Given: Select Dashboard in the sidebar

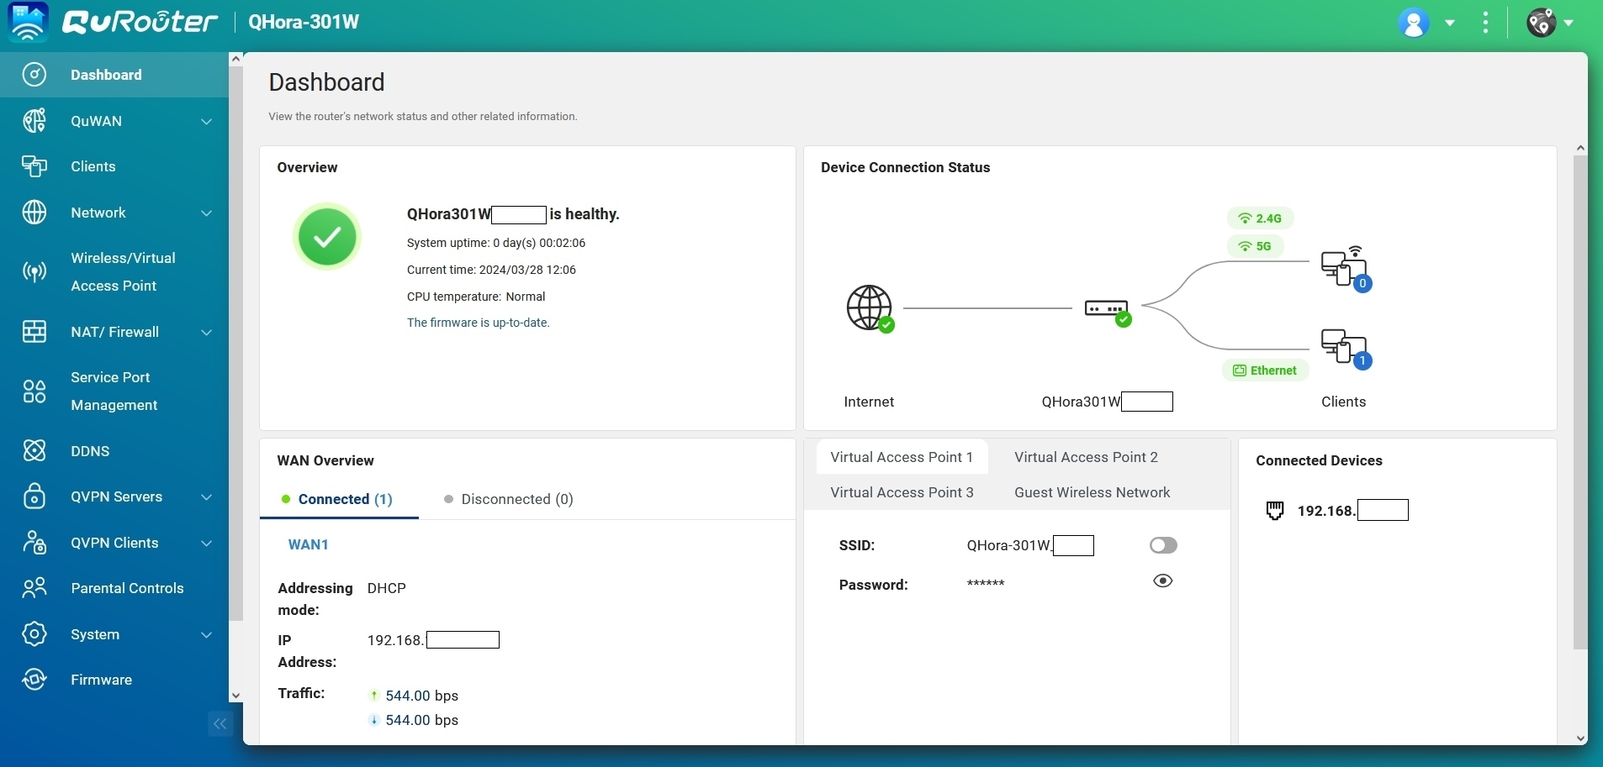Looking at the screenshot, I should 114,75.
